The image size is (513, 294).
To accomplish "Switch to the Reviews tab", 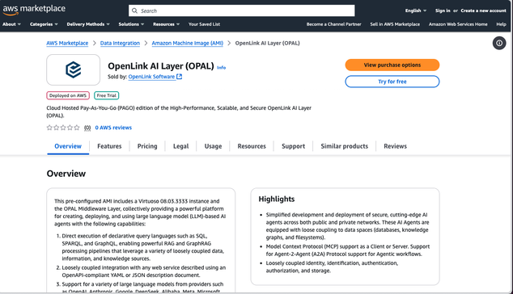I will [x=395, y=146].
